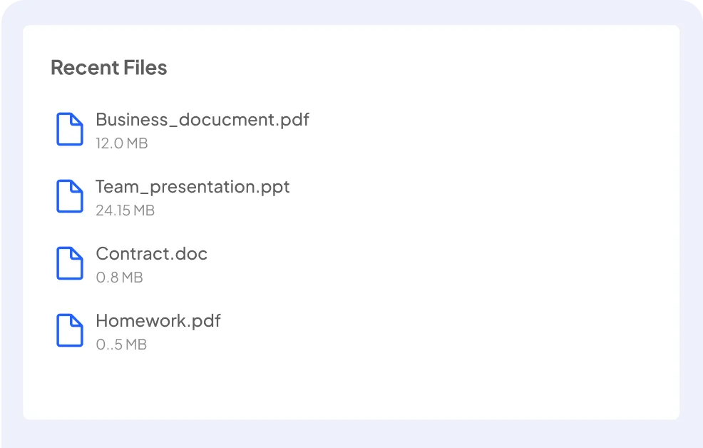Open Team_presentation.ppt from the list
The image size is (703, 448).
(x=193, y=187)
